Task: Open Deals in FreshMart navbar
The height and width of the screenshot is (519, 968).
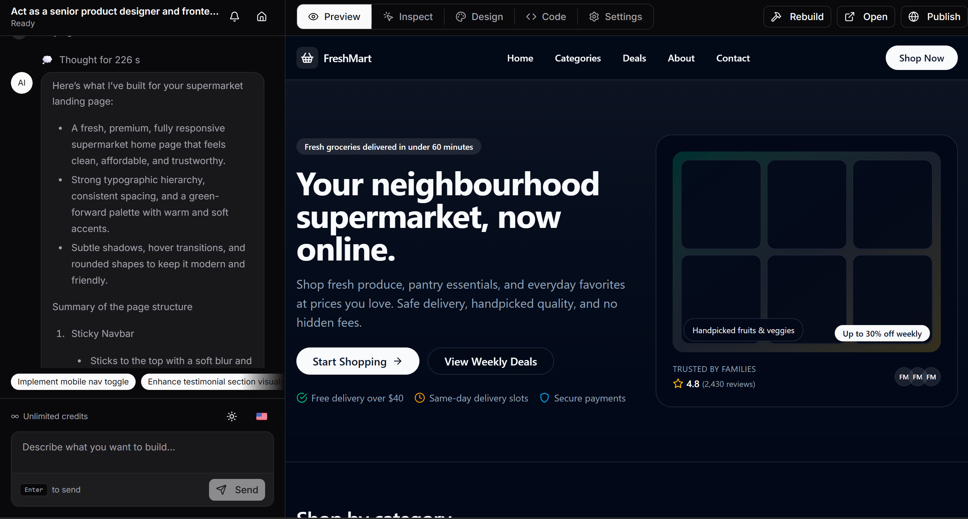Action: tap(634, 58)
